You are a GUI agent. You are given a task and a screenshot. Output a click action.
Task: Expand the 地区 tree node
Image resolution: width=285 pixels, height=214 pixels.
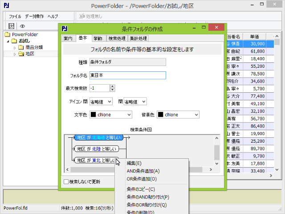(x=15, y=54)
